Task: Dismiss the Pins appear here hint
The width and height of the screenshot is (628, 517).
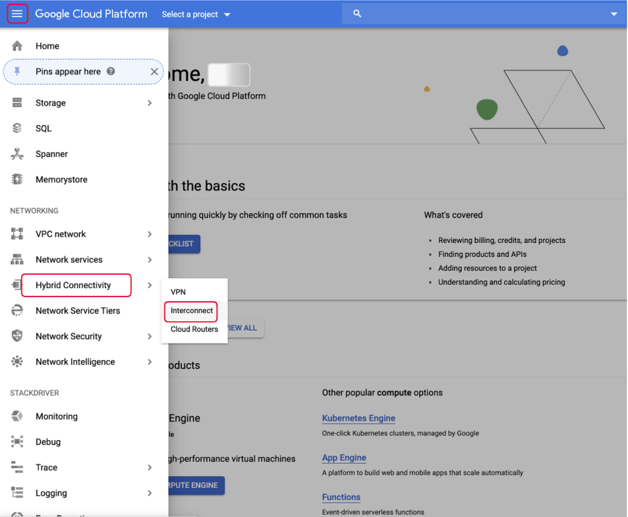Action: [x=154, y=72]
